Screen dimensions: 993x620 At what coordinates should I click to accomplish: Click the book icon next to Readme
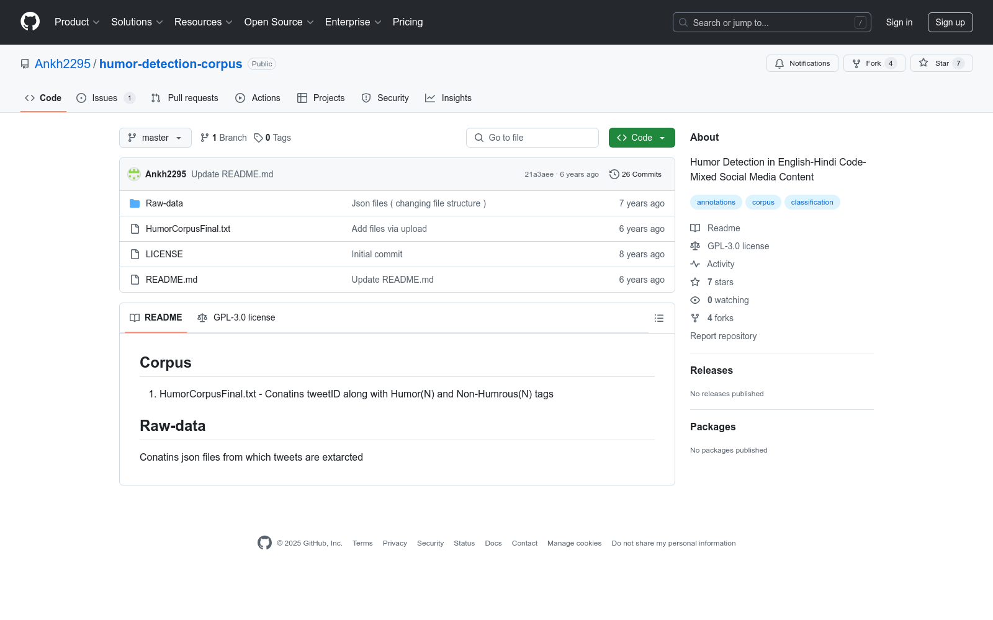click(695, 228)
